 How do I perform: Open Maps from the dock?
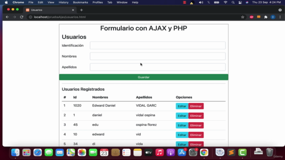[71, 152]
